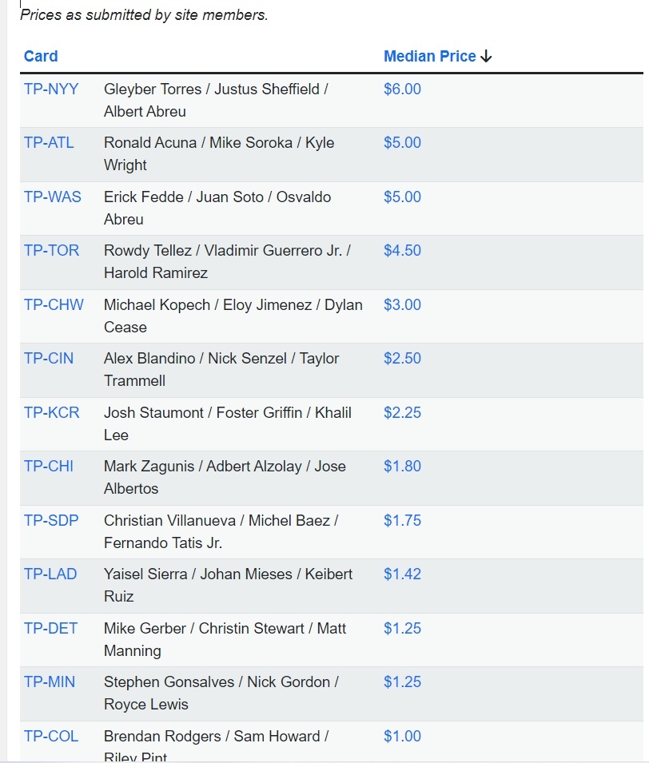This screenshot has height=763, width=649.
Task: Open the TP-LAD card link
Action: tap(50, 574)
